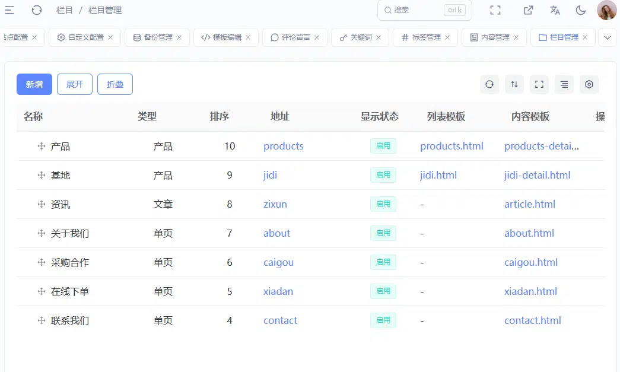Click the drag handle of the 联系我们 row
Image resolution: width=620 pixels, height=372 pixels.
[x=42, y=320]
